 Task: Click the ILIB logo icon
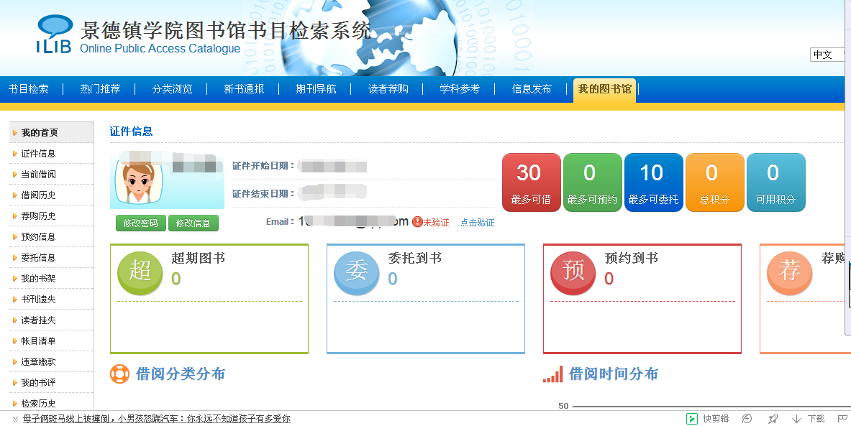pos(55,34)
